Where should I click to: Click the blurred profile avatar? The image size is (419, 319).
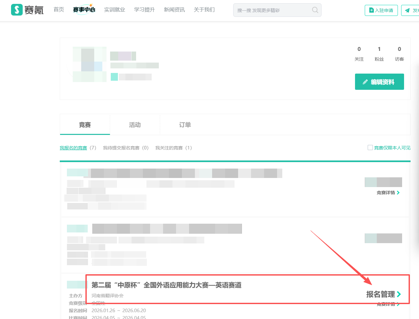[90, 64]
